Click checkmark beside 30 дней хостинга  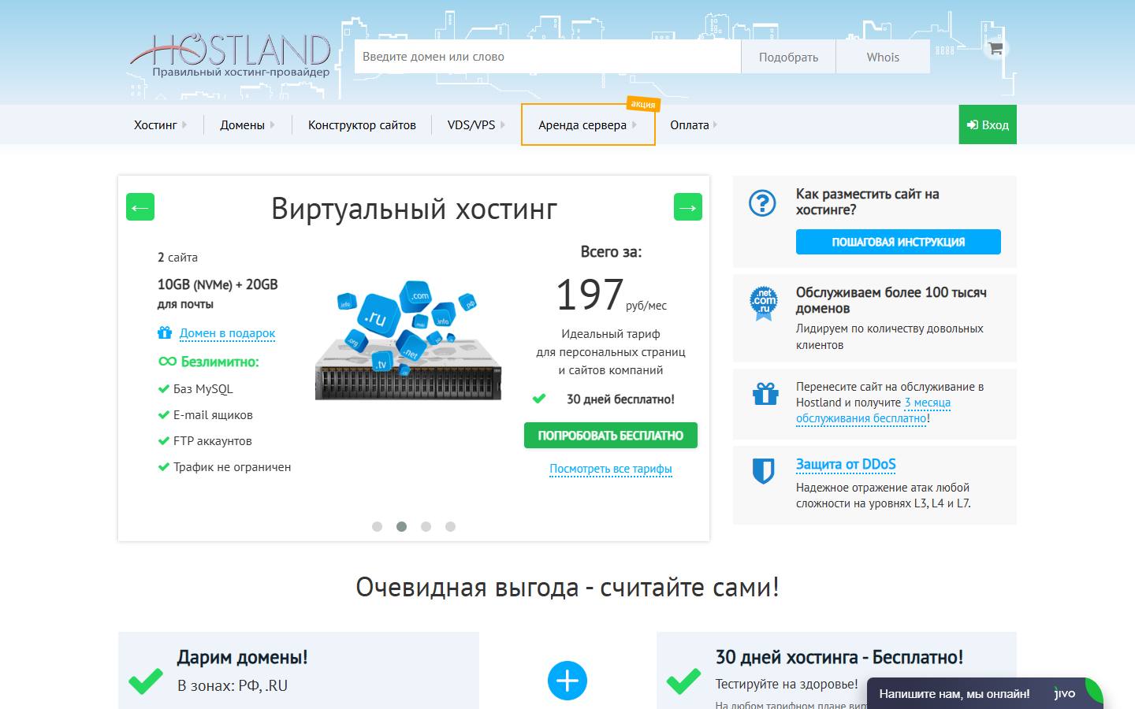click(x=683, y=680)
